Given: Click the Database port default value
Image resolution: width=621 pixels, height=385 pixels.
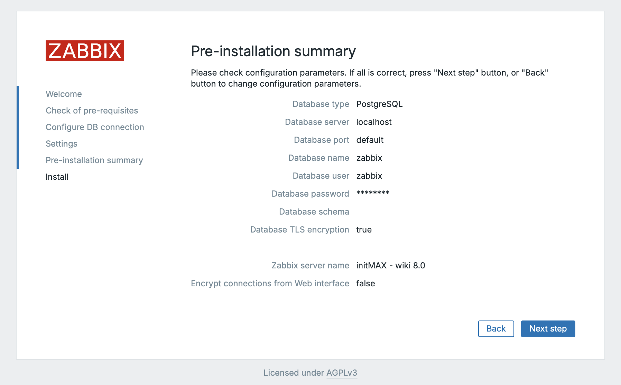Looking at the screenshot, I should (370, 140).
